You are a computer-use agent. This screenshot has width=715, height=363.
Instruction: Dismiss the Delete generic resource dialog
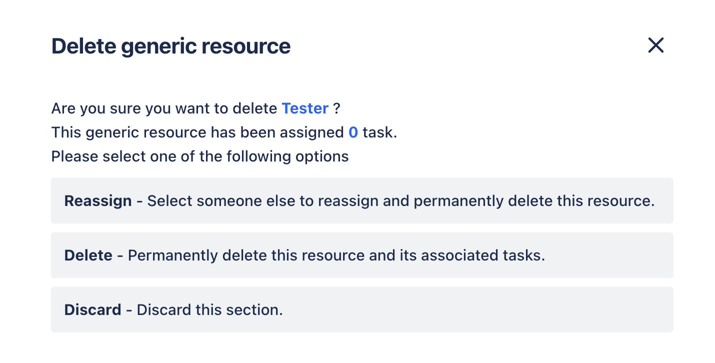655,45
